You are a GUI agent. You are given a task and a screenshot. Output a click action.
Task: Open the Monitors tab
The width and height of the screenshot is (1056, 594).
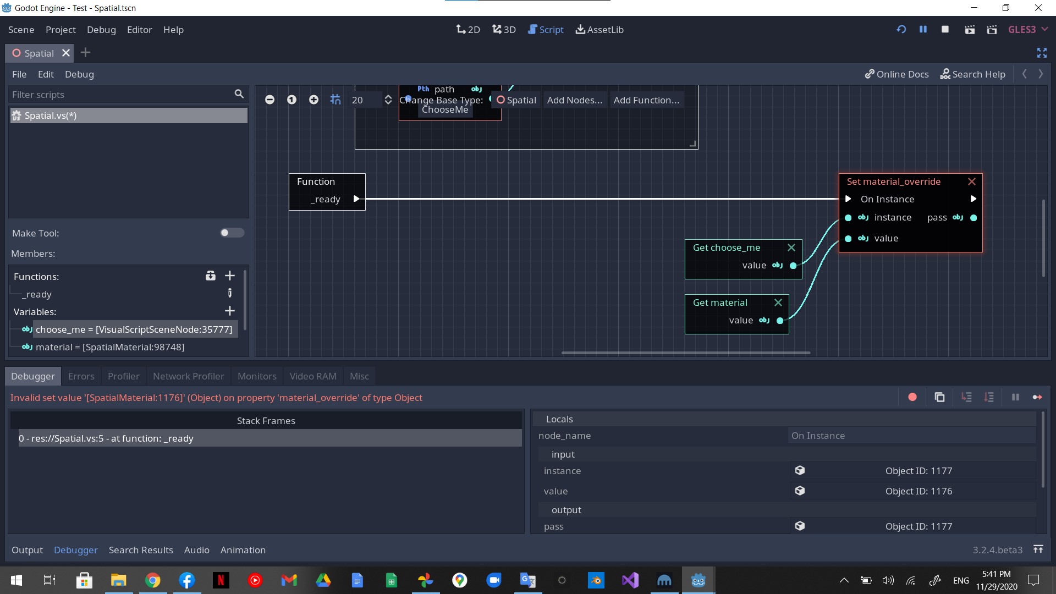(257, 376)
